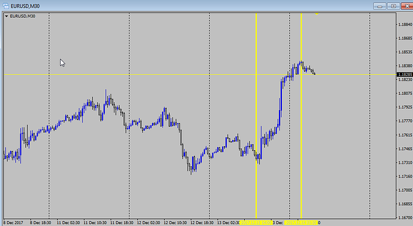Click price scale value 1.17925
413x226 pixels.
pos(405,108)
